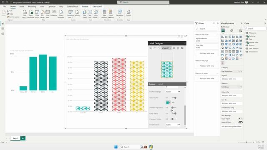This screenshot has width=267, height=150.
Task: Open Analytics magnifier icon in Visualizations
Action: coord(240,30)
